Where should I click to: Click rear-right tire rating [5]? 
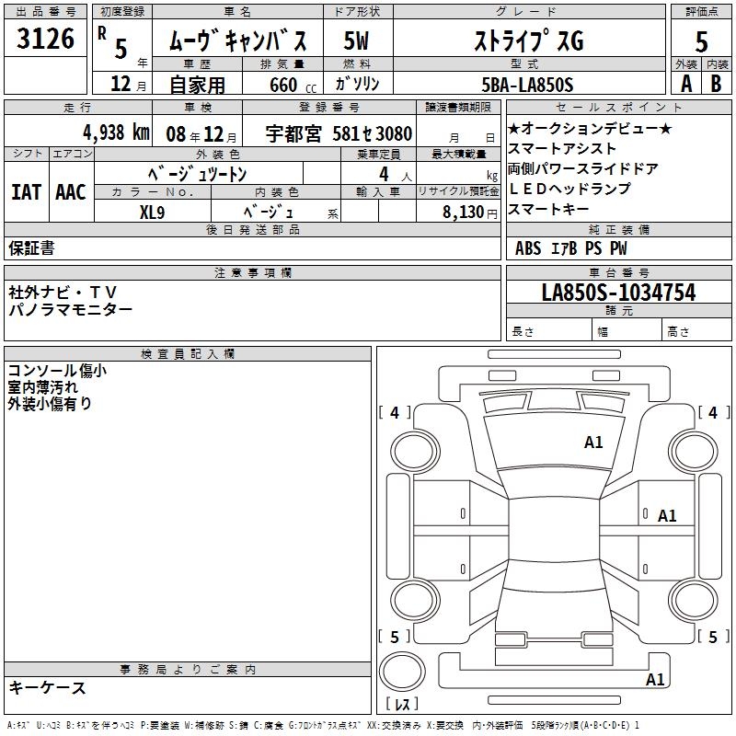click(x=714, y=637)
